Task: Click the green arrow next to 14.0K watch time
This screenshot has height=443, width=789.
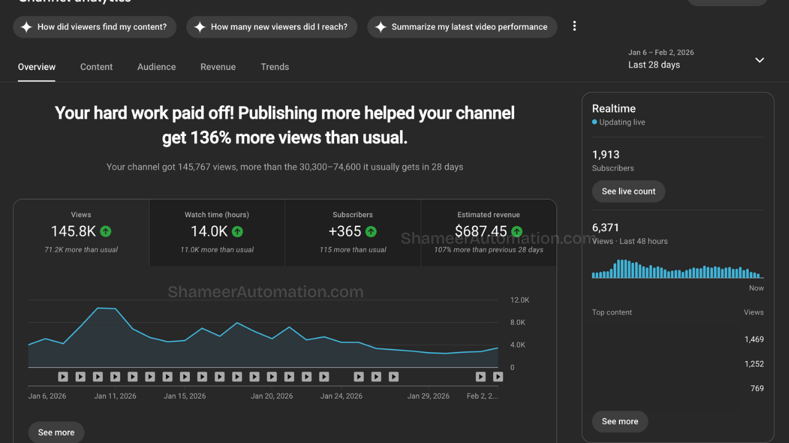Action: (x=237, y=231)
